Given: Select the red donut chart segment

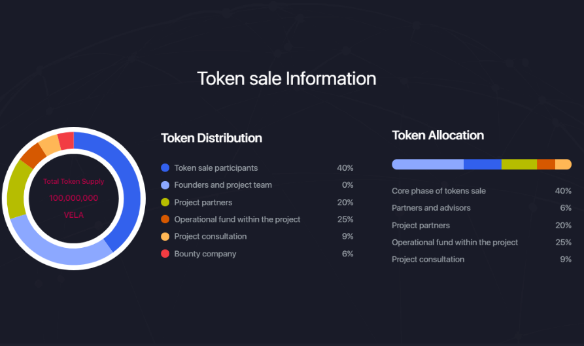Looking at the screenshot, I should (66, 141).
